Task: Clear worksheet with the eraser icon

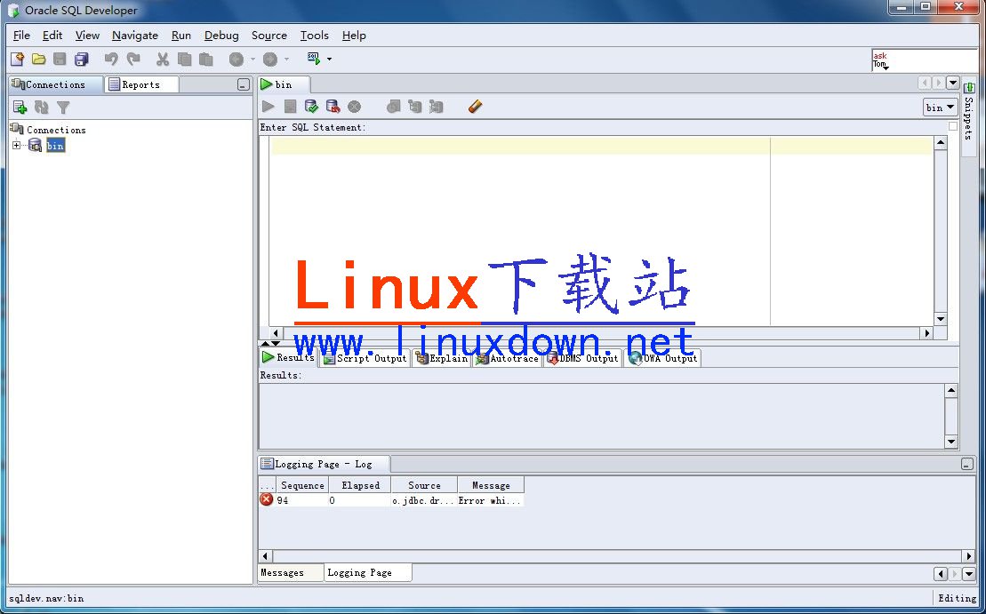Action: click(476, 107)
